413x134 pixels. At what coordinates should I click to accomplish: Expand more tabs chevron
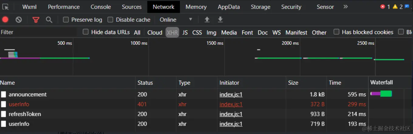[x=345, y=7]
